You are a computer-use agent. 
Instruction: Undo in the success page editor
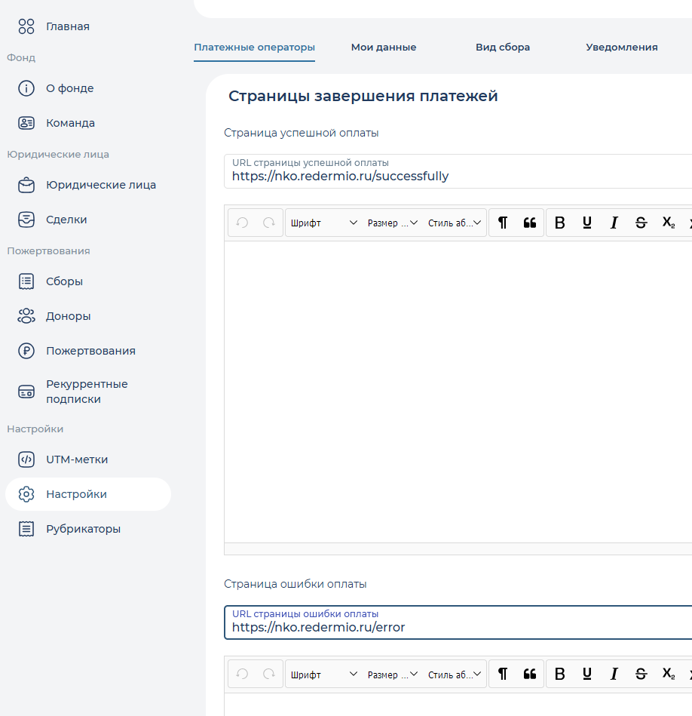pyautogui.click(x=242, y=223)
